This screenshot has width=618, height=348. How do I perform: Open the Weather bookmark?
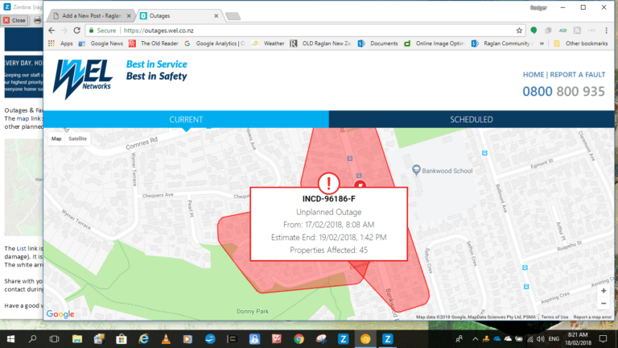coord(269,43)
